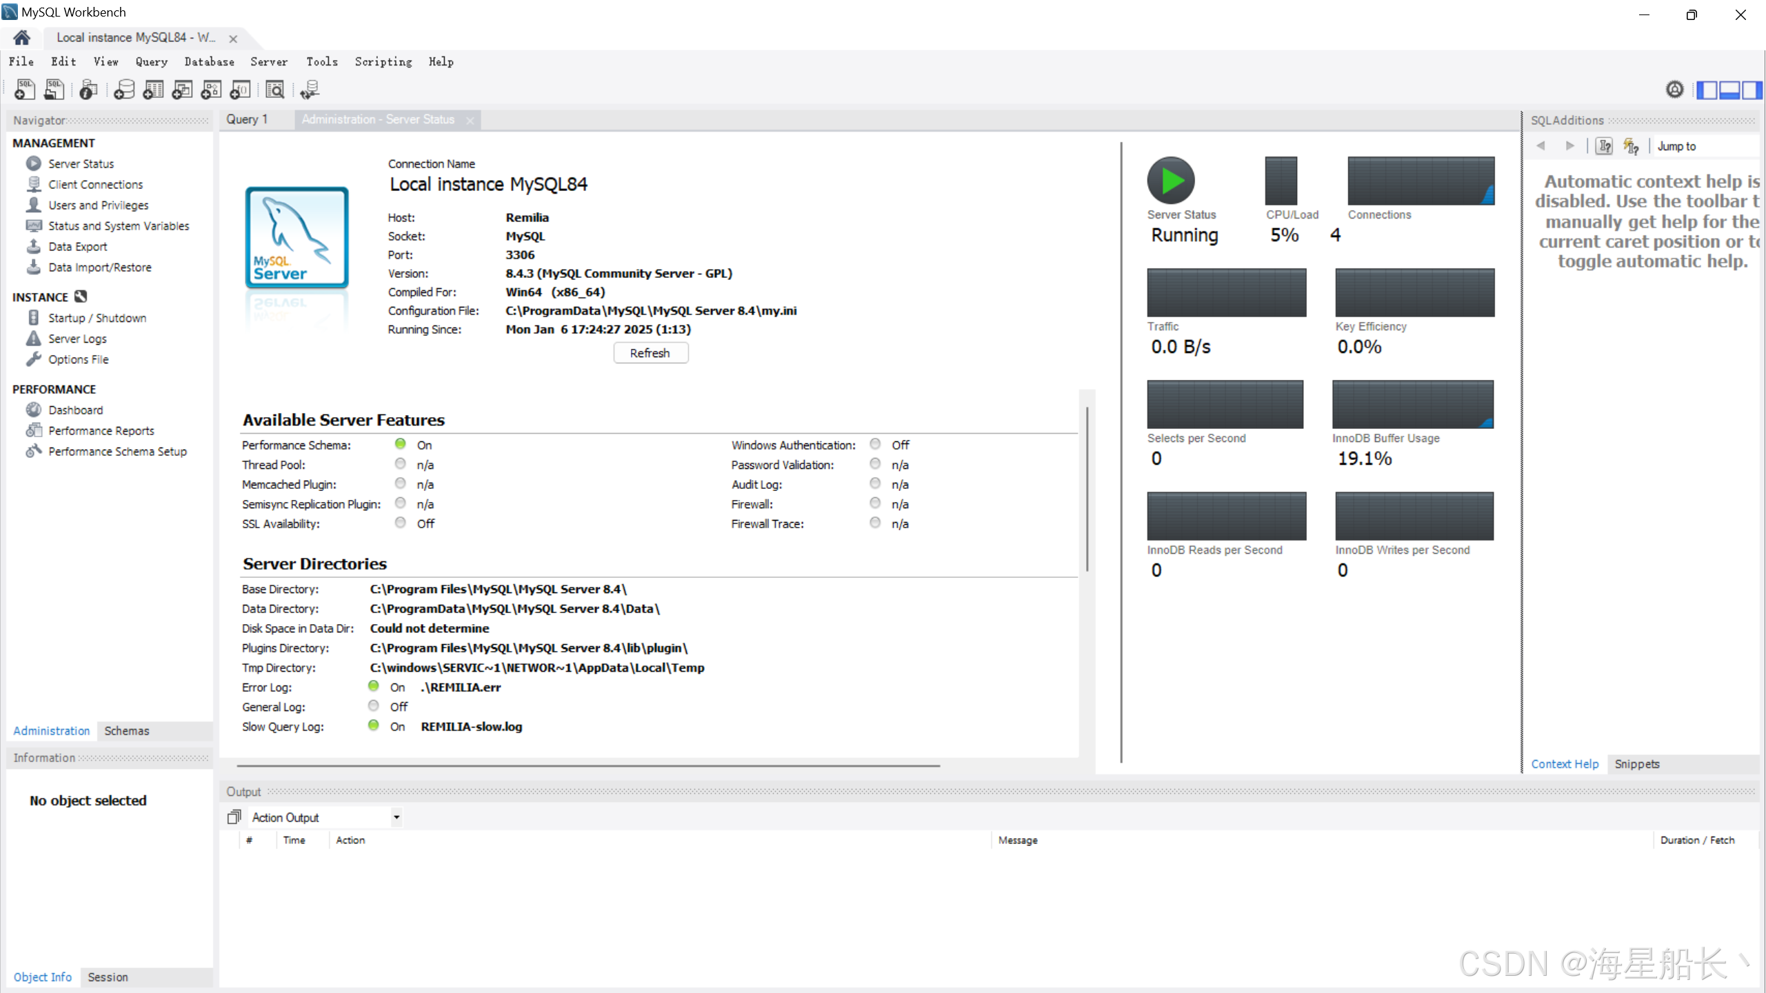Close the Local instance MySQL84 connection tab
1766x993 pixels.
(x=233, y=39)
